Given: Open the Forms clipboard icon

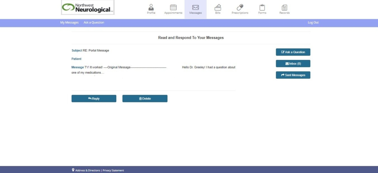Looking at the screenshot, I should (262, 7).
